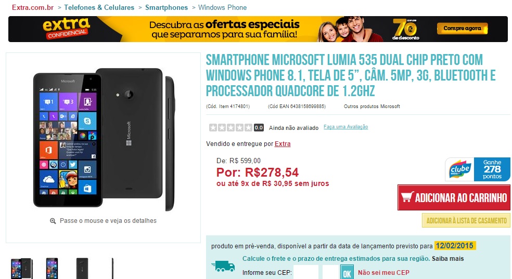This screenshot has height=279, width=512.
Task: Click the Clube Extra points logo
Action: [x=460, y=169]
